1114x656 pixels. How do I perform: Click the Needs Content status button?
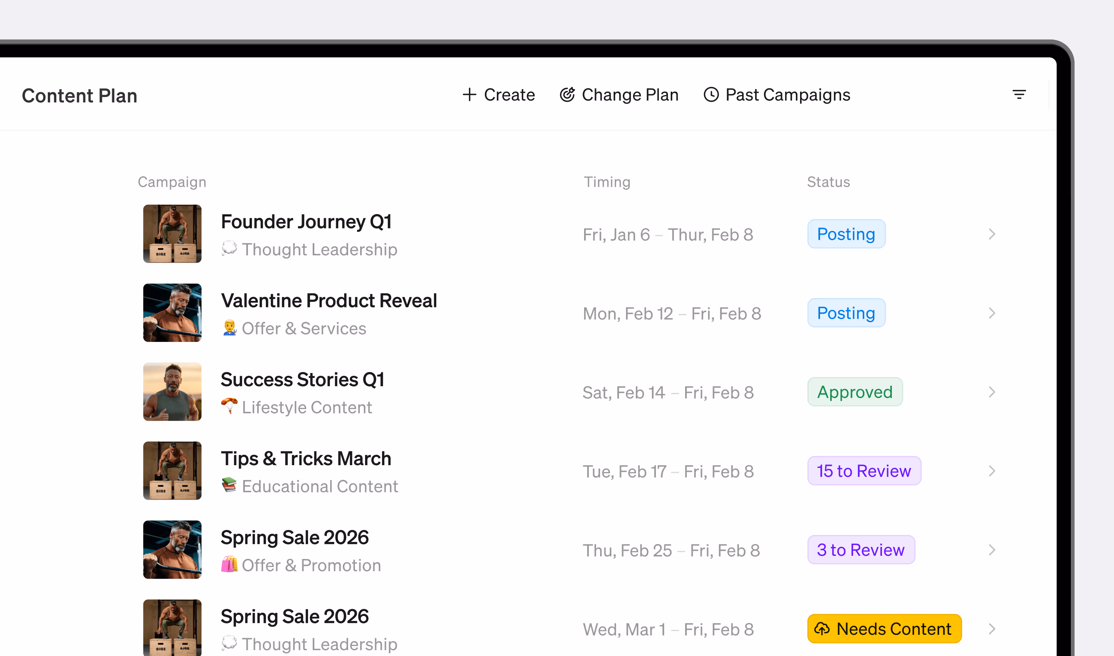tap(884, 629)
